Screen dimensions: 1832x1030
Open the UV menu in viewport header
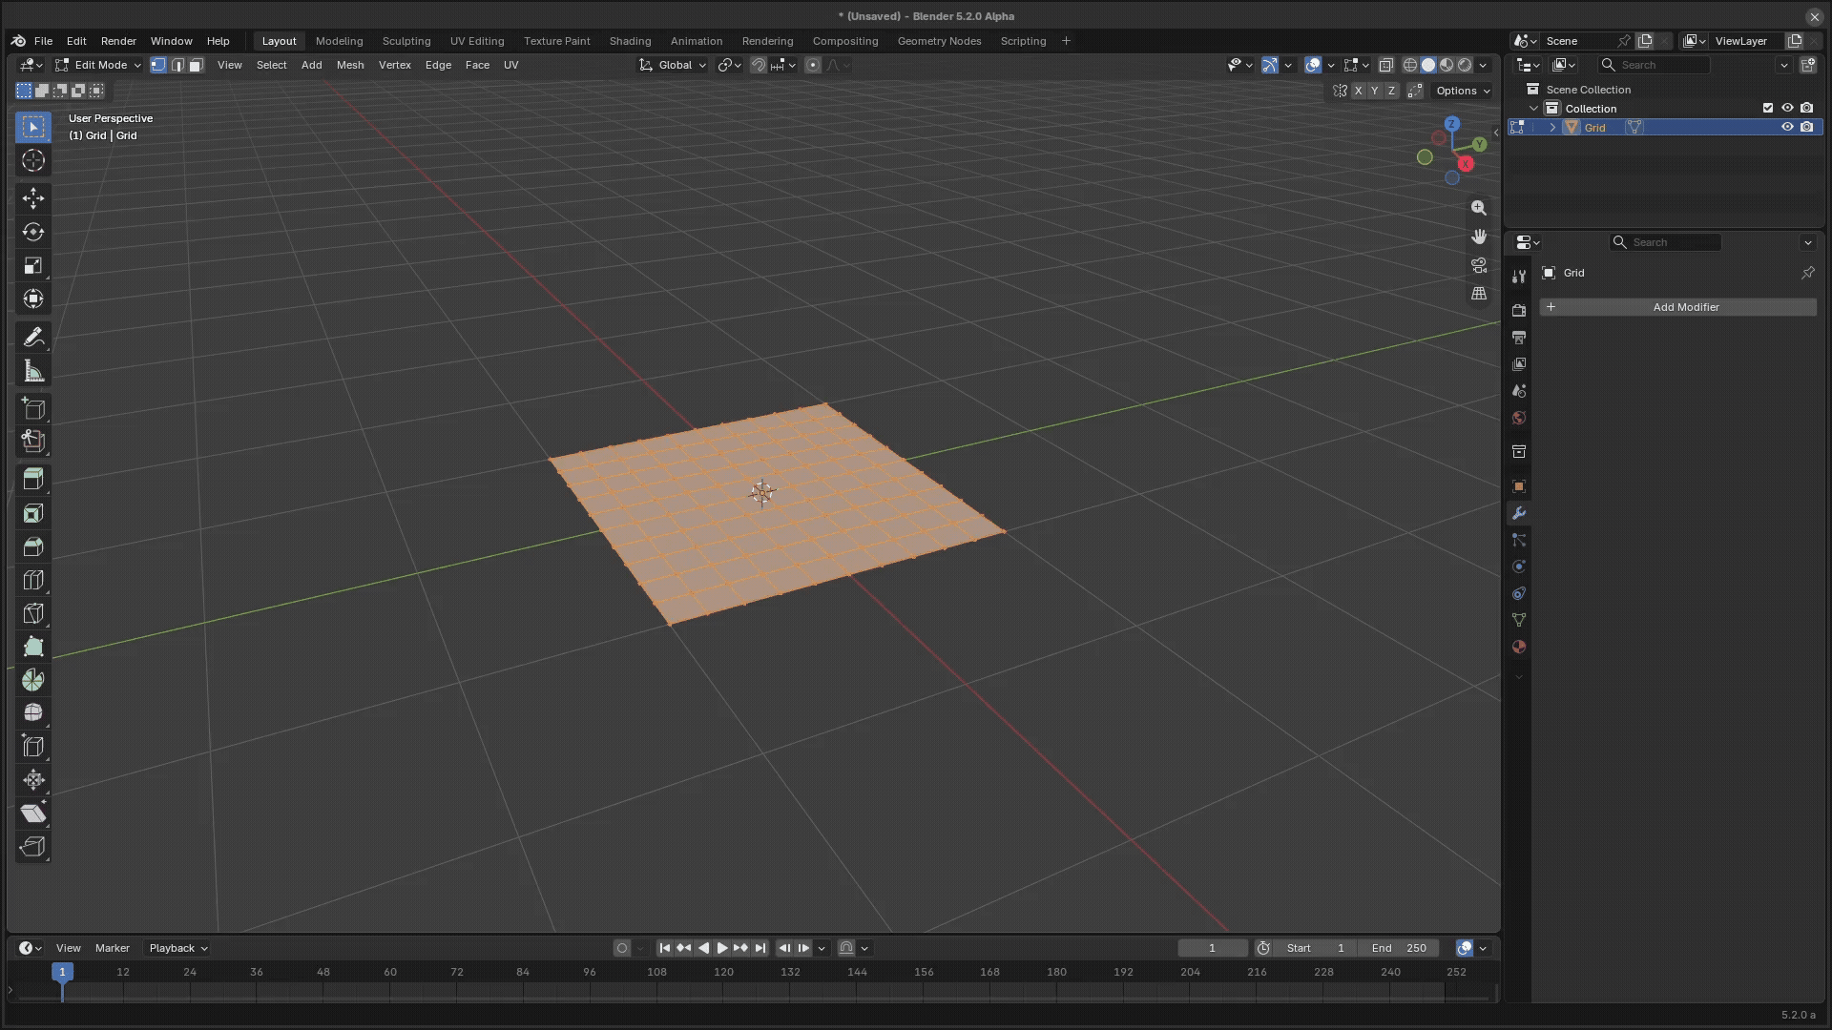pos(510,65)
